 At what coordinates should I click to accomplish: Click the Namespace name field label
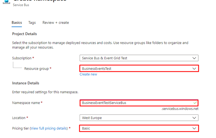26,103
